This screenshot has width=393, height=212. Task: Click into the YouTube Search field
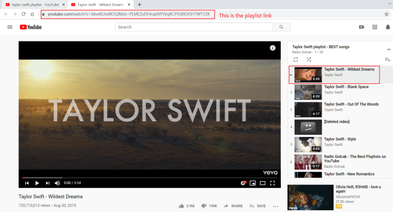point(194,27)
